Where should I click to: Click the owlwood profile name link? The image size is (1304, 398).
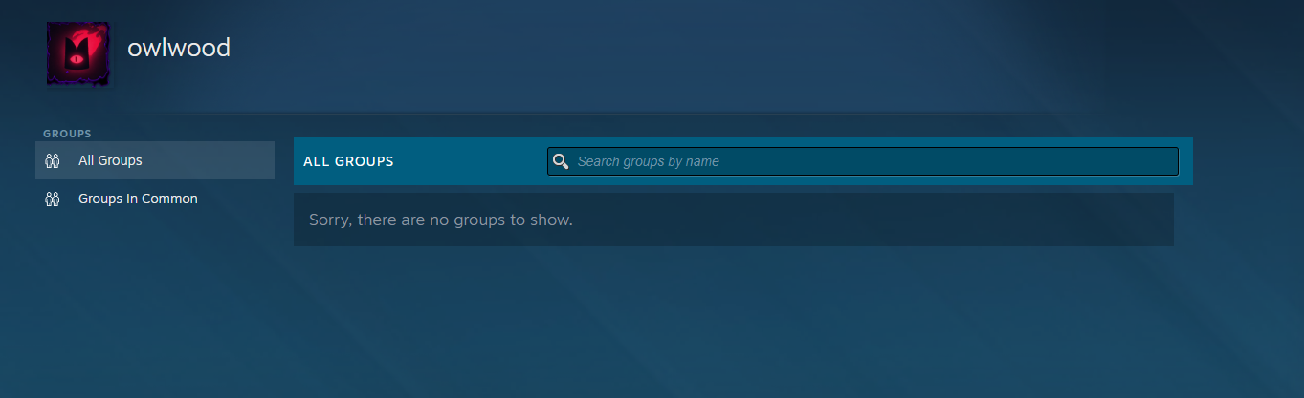tap(179, 47)
